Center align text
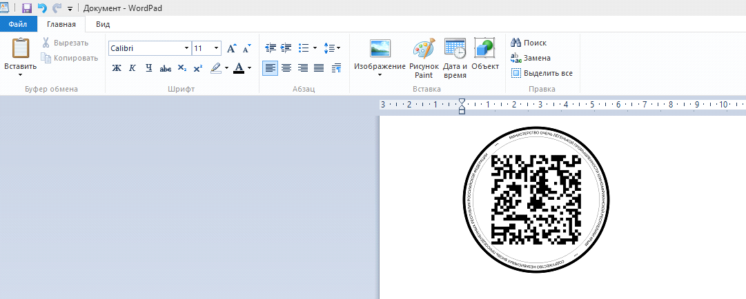 286,68
